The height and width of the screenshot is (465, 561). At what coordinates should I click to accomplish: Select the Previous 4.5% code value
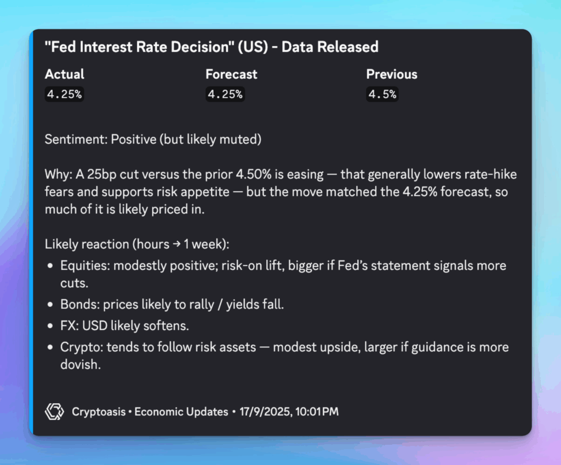pyautogui.click(x=382, y=94)
